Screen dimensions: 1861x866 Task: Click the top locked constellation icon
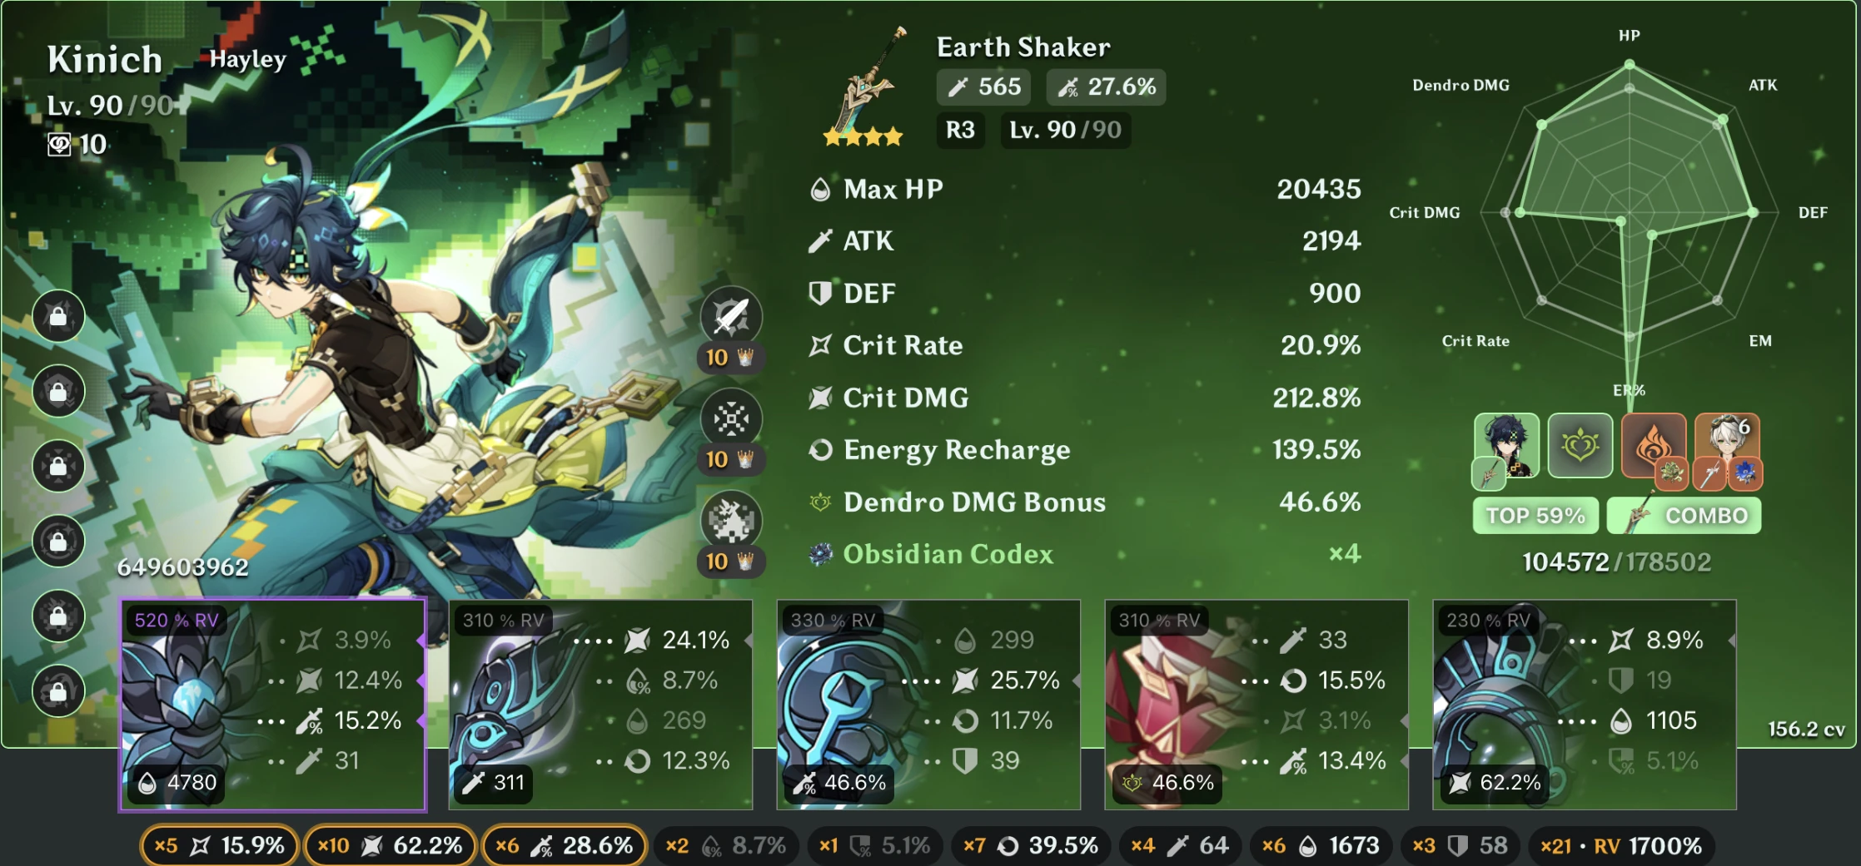click(x=58, y=316)
